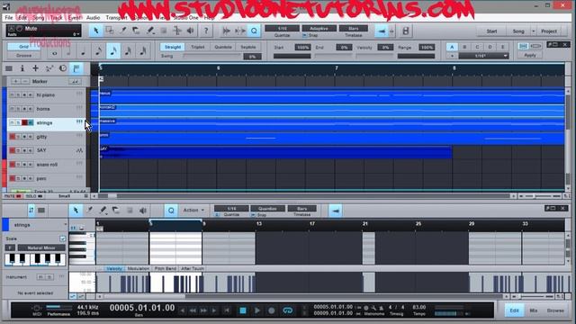Click the Start page button
576x324 pixels.
tap(491, 31)
